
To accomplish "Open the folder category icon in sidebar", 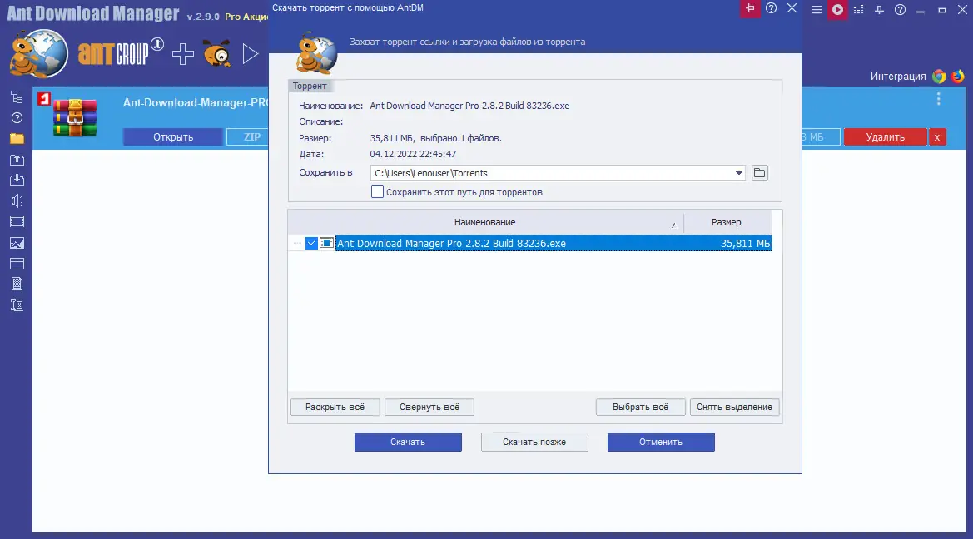I will click(15, 140).
